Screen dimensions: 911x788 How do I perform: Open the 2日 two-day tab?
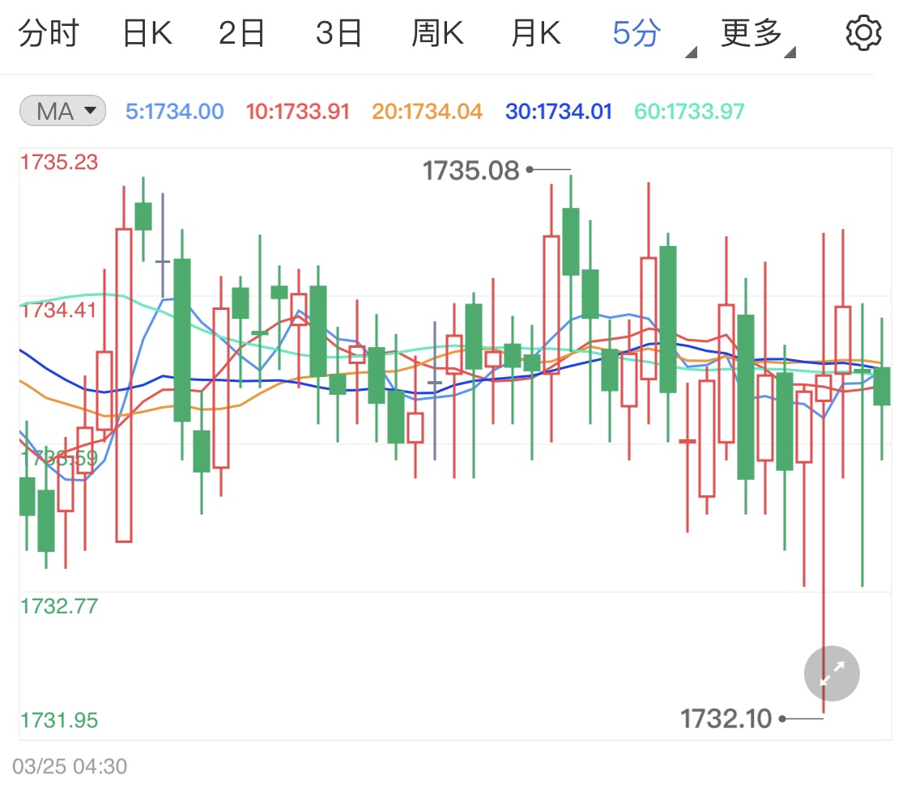click(x=241, y=33)
